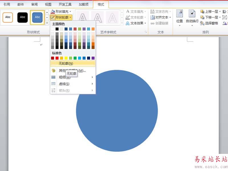Image resolution: width=228 pixels, height=171 pixels.
Task: Select the blue Abc shape style
Action: point(37,17)
